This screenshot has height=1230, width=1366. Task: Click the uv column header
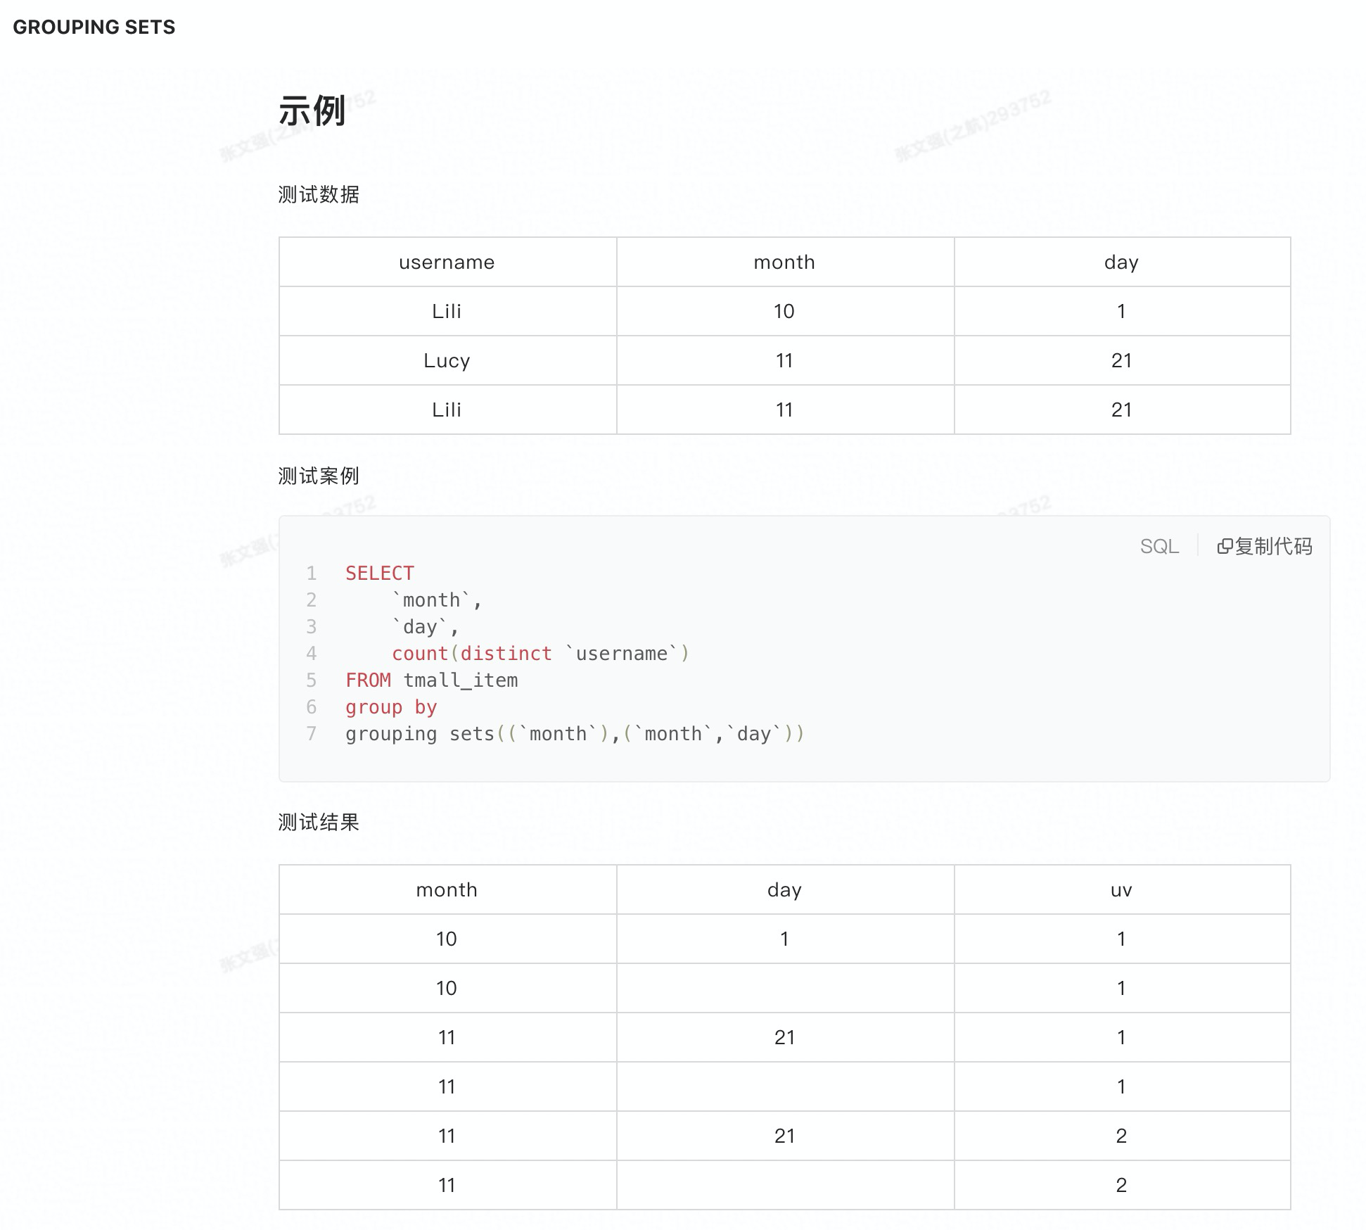[1121, 890]
